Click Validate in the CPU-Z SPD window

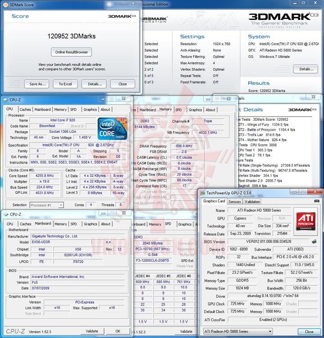186,331
